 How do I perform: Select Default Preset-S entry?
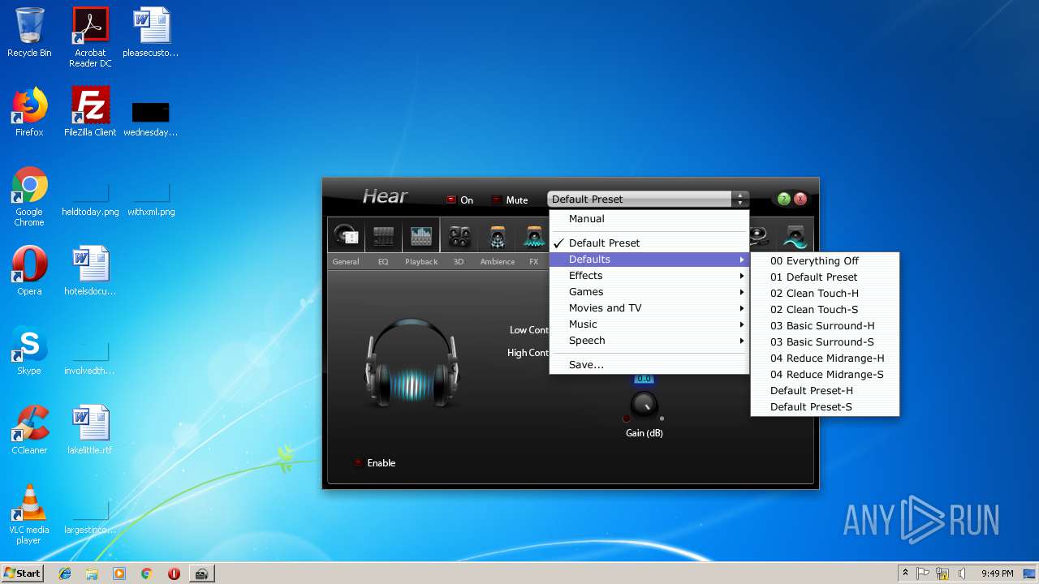(825, 407)
